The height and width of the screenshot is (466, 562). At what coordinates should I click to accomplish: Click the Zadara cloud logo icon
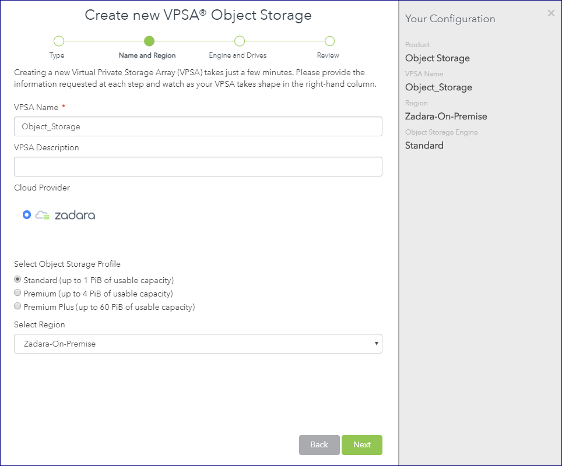point(43,215)
